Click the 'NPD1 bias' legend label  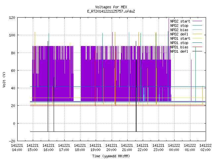pos(179,47)
